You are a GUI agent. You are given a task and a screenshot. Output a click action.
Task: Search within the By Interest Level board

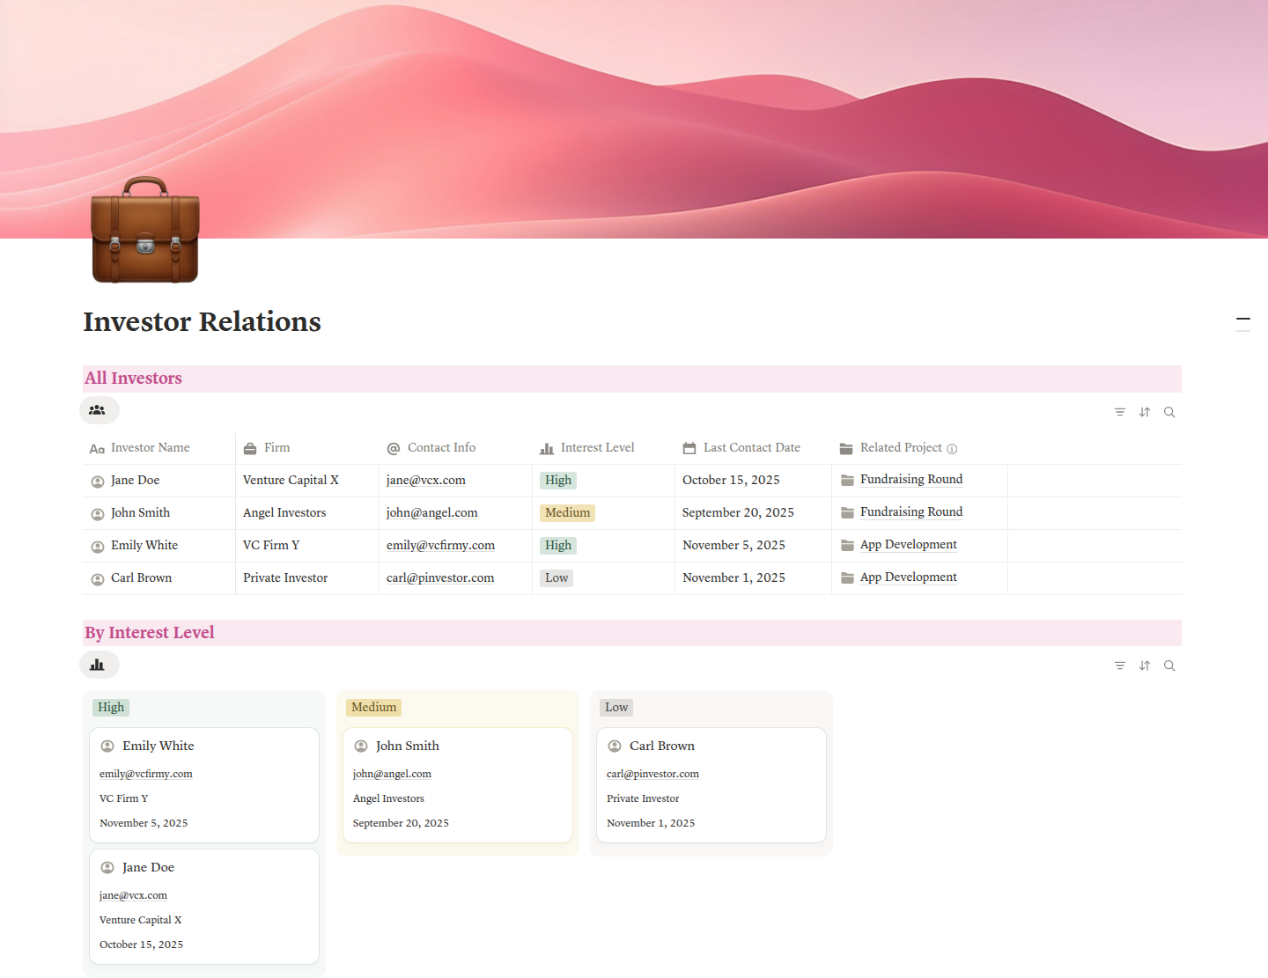[x=1169, y=665]
